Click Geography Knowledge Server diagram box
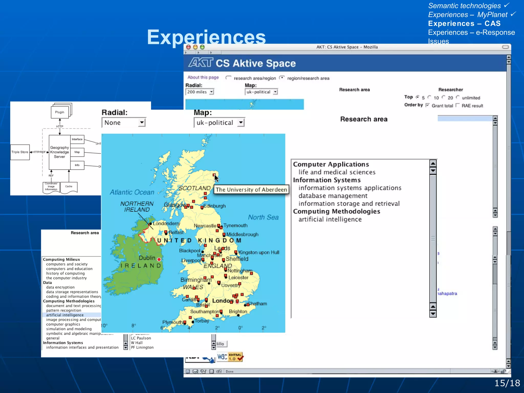This screenshot has width=524, height=393. (60, 152)
